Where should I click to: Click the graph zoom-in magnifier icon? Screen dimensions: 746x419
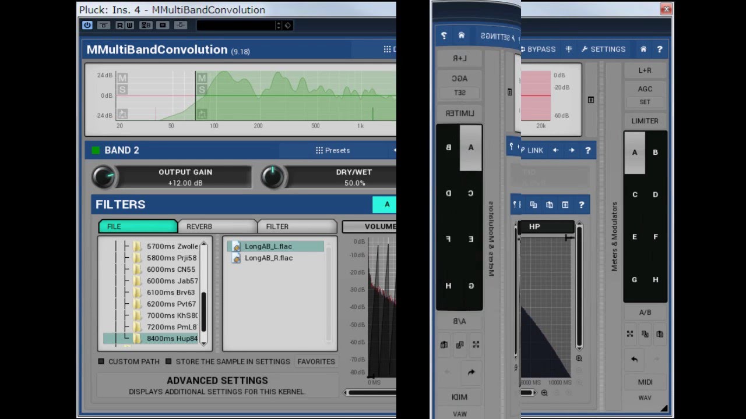click(x=579, y=358)
